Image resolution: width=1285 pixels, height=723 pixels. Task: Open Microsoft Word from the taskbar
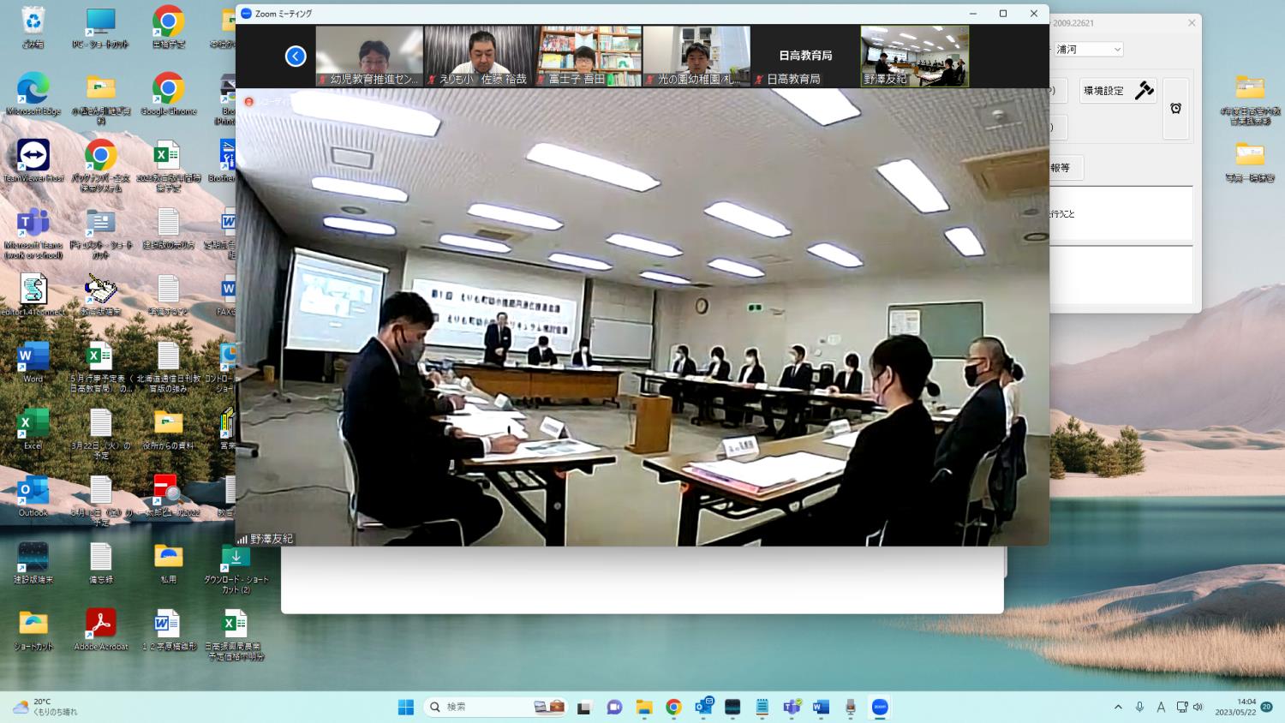pyautogui.click(x=820, y=707)
